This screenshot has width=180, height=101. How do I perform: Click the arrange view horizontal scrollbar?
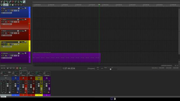point(166,66)
